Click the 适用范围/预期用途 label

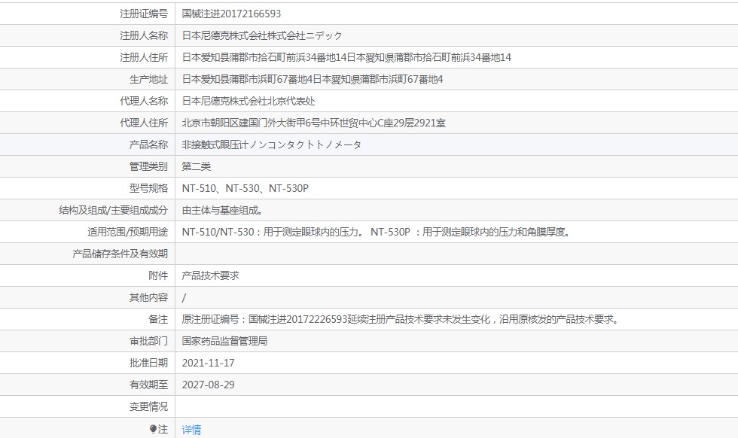[x=127, y=232]
